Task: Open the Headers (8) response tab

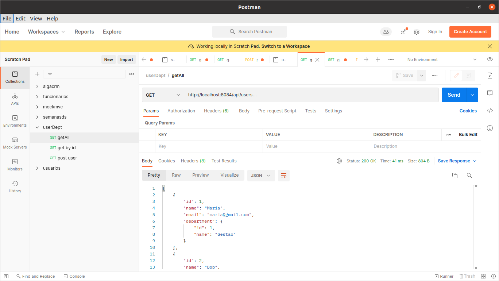Action: point(193,161)
